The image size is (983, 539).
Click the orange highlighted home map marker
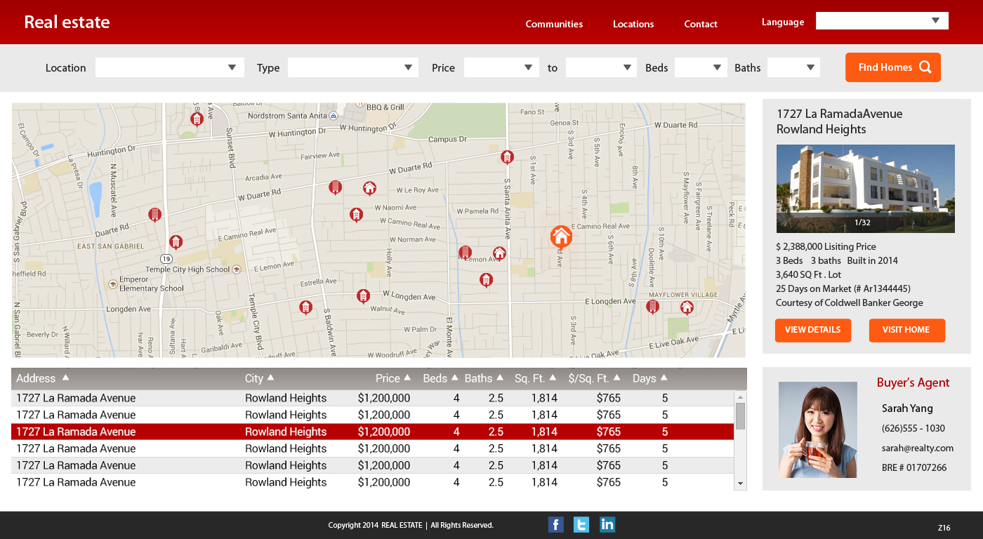[560, 237]
